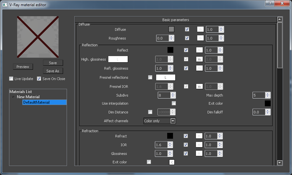Click the Refract texture map 'm' button
This screenshot has height=175, width=292.
pyautogui.click(x=199, y=136)
